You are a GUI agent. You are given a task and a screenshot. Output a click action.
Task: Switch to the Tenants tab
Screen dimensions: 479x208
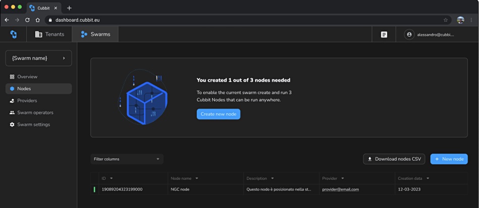click(x=49, y=34)
